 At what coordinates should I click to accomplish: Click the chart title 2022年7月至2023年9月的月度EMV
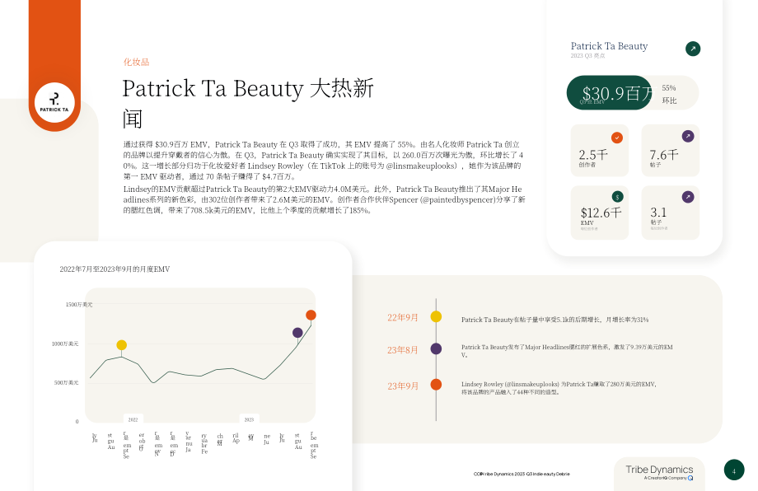pyautogui.click(x=115, y=269)
